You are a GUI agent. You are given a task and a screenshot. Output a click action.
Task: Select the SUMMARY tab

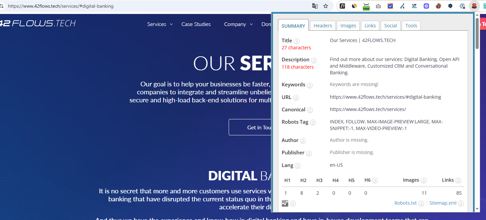(x=293, y=26)
